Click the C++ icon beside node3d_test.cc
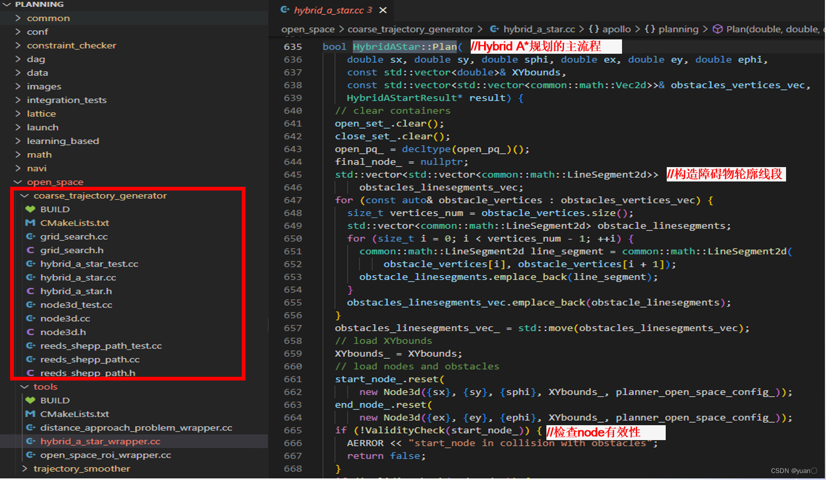 pos(30,305)
